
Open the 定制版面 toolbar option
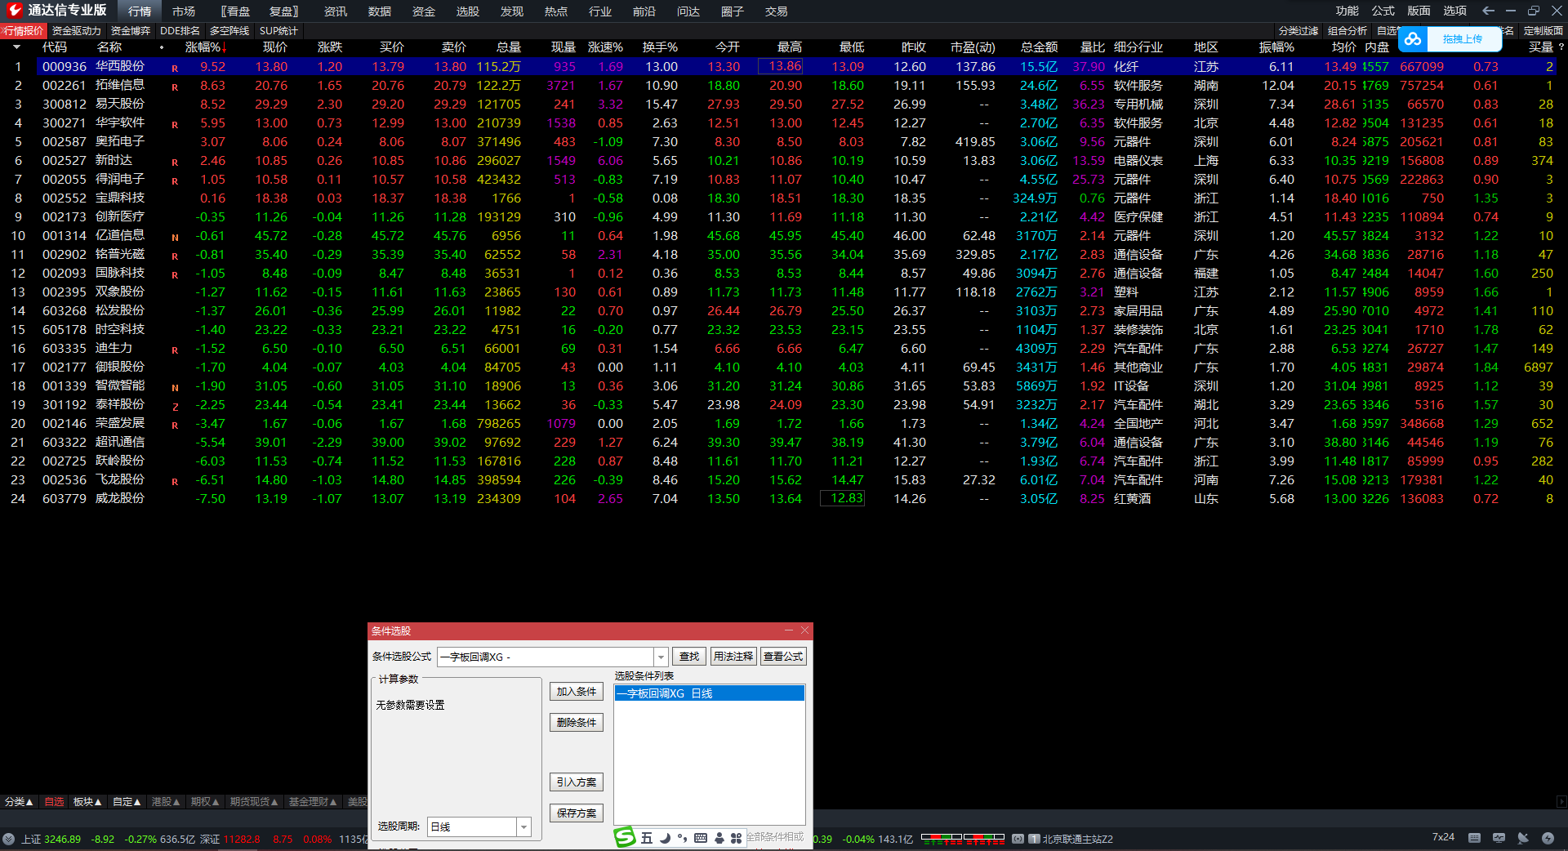pos(1543,31)
